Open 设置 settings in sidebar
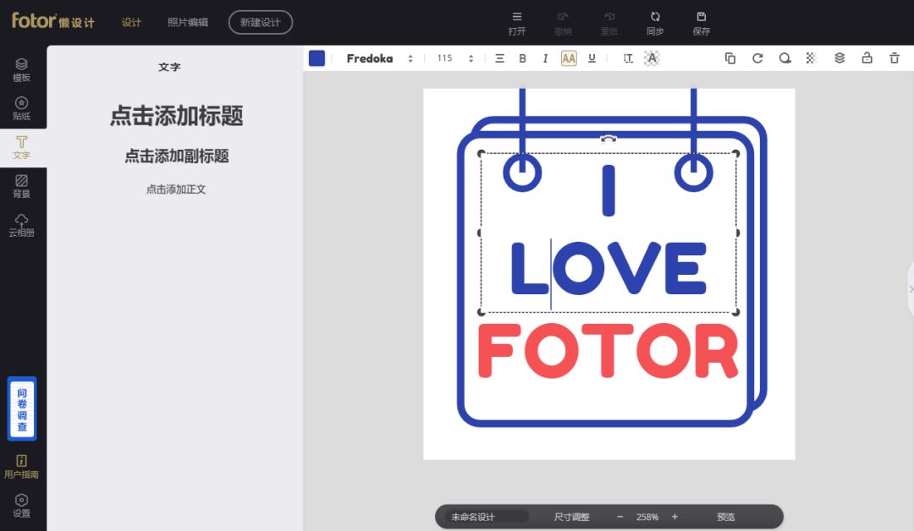This screenshot has height=531, width=914. [x=21, y=506]
